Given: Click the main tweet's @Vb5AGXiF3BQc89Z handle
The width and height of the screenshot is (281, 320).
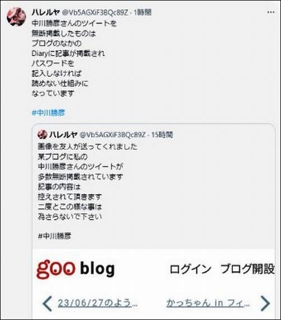Looking at the screenshot, I should click(x=95, y=13).
